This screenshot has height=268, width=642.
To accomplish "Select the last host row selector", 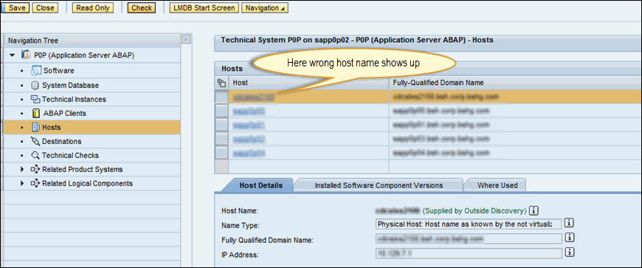I will pyautogui.click(x=221, y=154).
